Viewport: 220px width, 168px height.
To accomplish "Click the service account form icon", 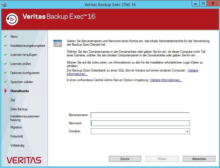I will (58, 43).
